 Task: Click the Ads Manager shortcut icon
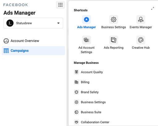(x=87, y=19)
